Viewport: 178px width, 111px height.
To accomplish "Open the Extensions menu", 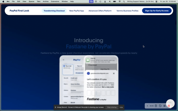I will tap(55, 1).
